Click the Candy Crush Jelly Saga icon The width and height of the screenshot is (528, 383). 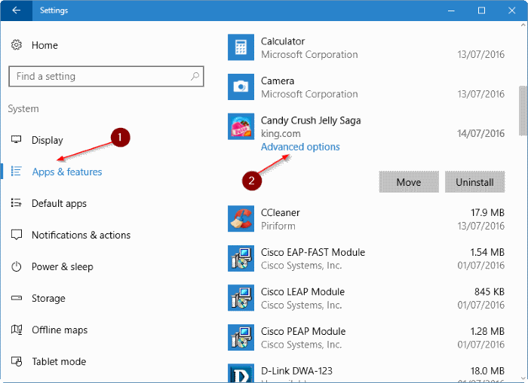(241, 126)
